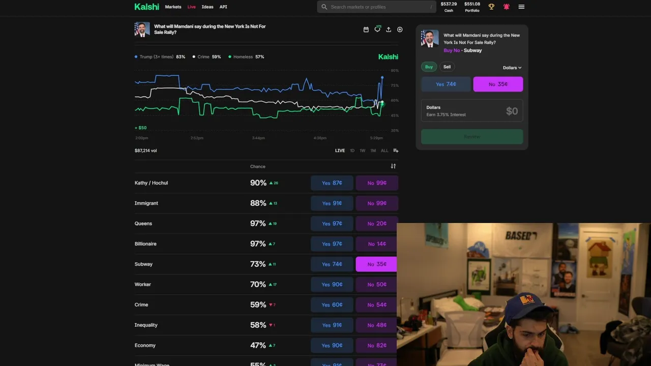
Task: Select the Billionaire row label
Action: point(145,244)
